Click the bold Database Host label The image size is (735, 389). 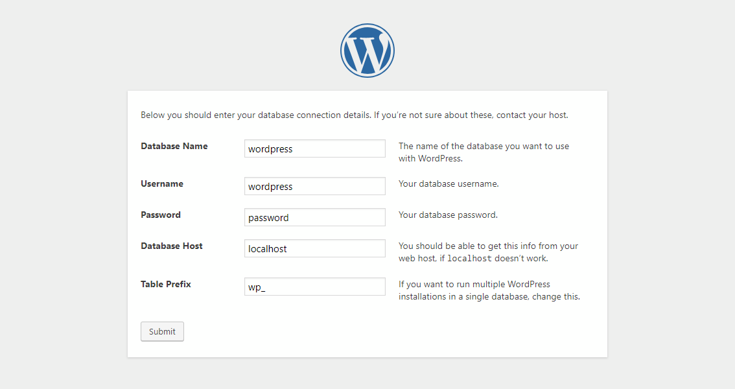pyautogui.click(x=171, y=246)
